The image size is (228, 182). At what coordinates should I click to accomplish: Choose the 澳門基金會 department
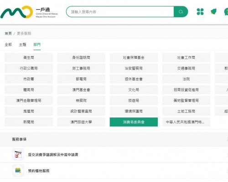(x=81, y=90)
